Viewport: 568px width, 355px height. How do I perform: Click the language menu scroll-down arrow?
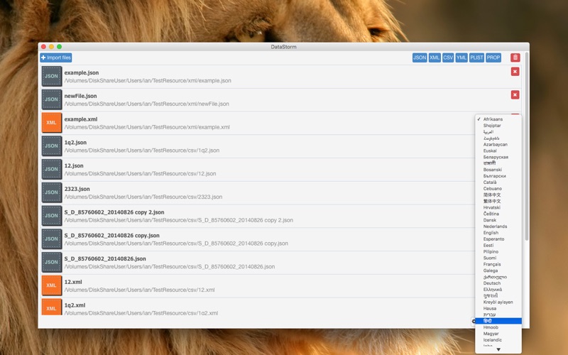pyautogui.click(x=498, y=349)
